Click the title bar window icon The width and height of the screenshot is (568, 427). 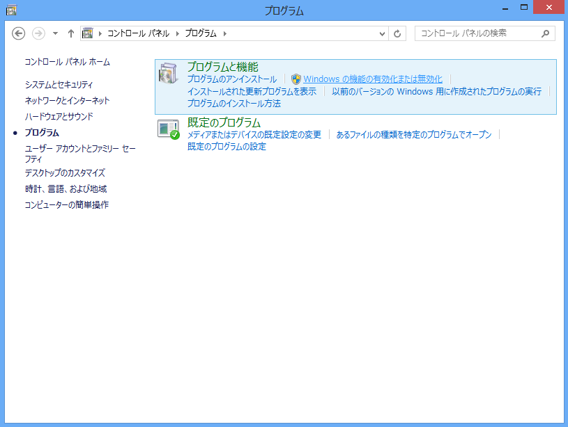tap(11, 10)
